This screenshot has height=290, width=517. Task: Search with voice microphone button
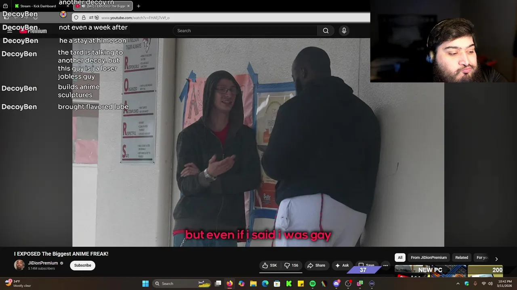click(x=344, y=31)
